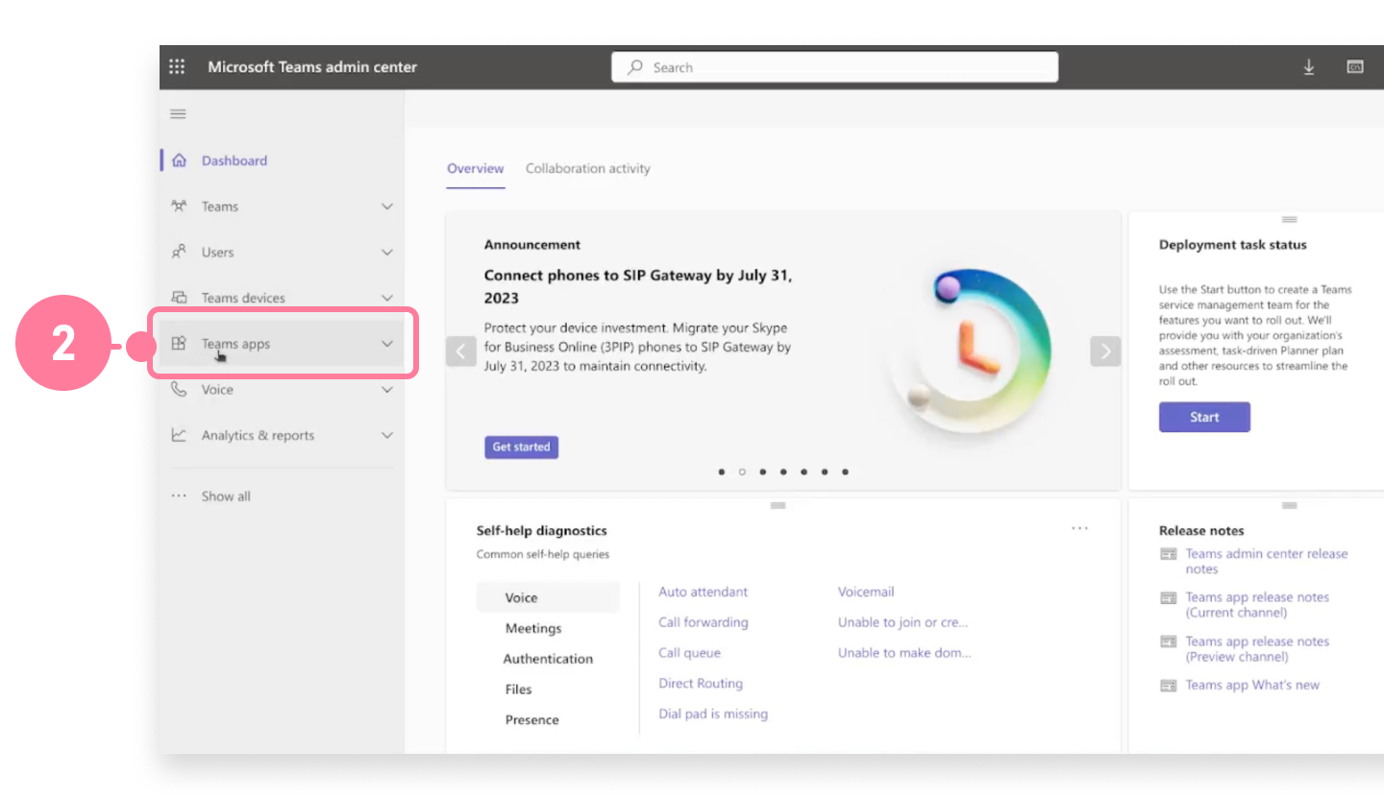
Task: Collapse the navigation hamburger menu
Action: coord(178,114)
